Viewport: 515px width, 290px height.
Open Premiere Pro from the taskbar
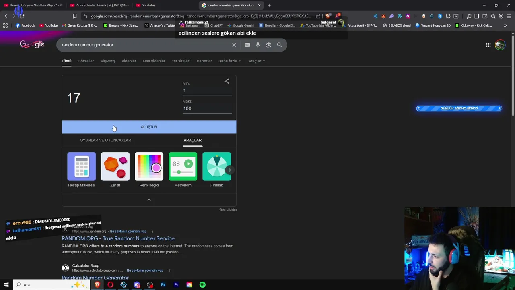pyautogui.click(x=176, y=285)
